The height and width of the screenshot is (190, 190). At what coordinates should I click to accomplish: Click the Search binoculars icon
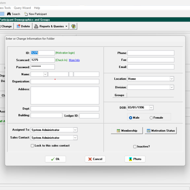tap(9, 14)
